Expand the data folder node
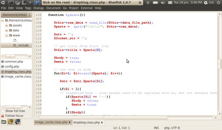 (x=7, y=30)
